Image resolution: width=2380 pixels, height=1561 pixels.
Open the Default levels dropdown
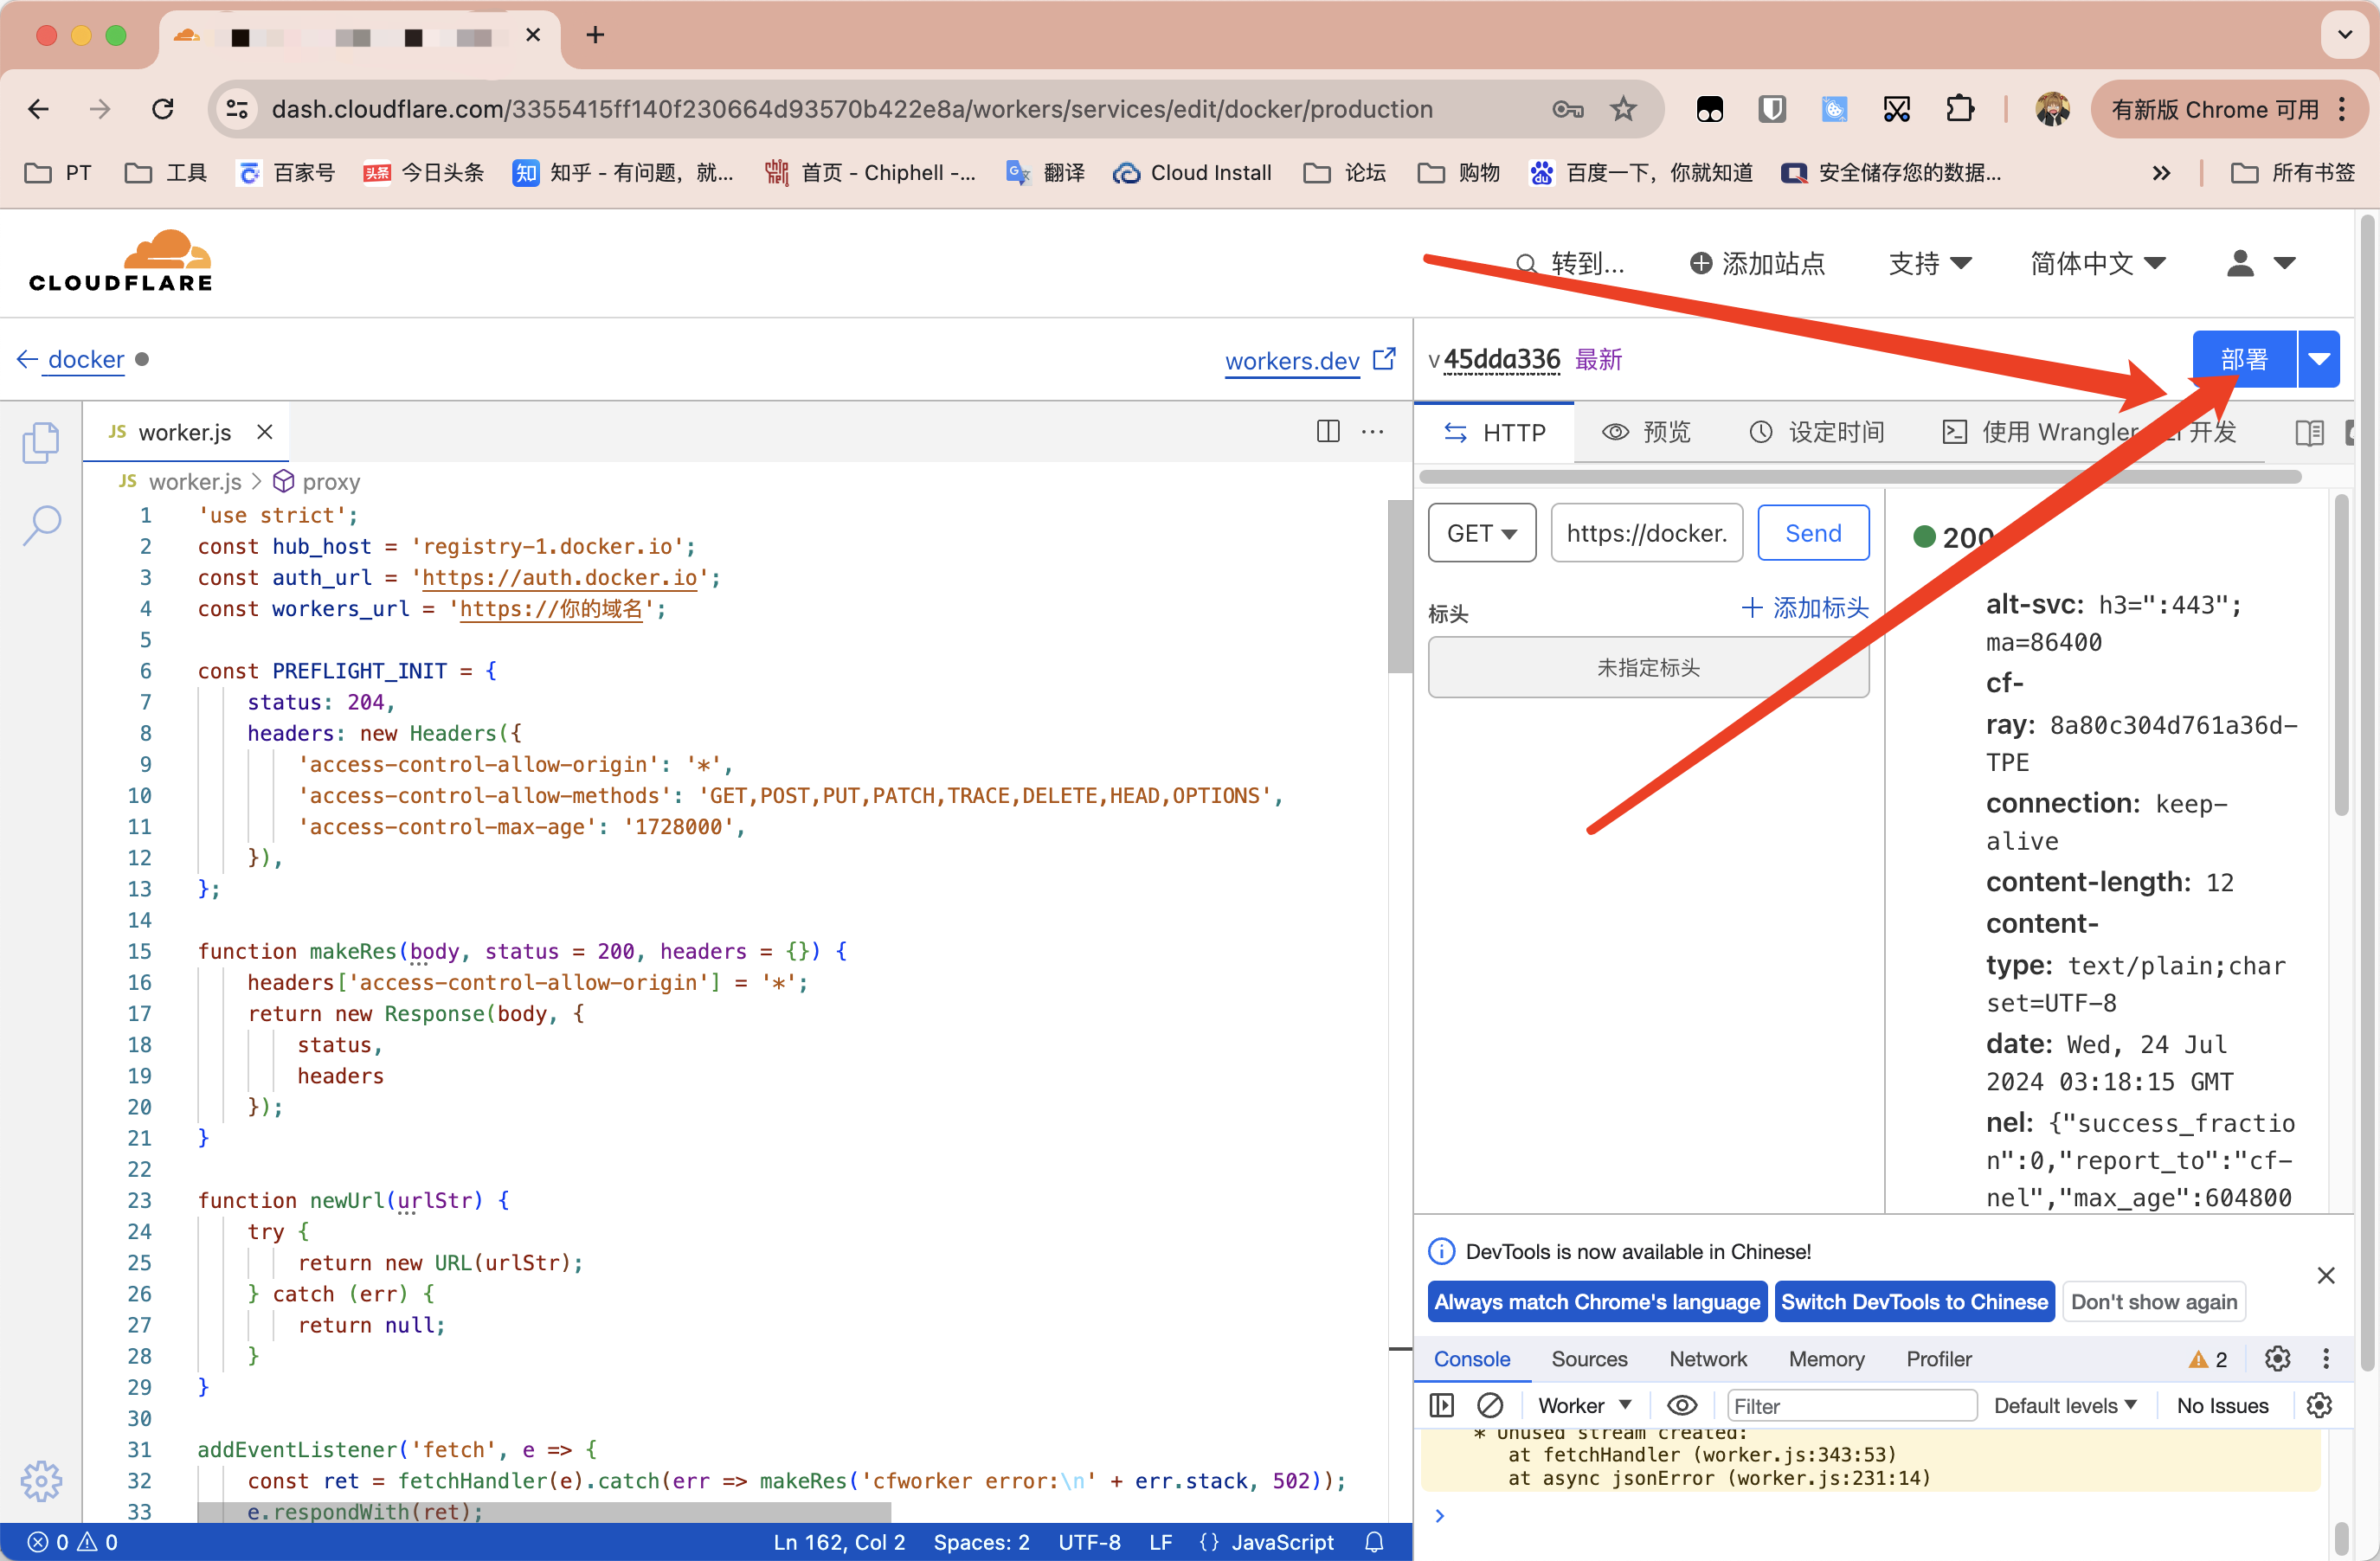coord(2065,1405)
